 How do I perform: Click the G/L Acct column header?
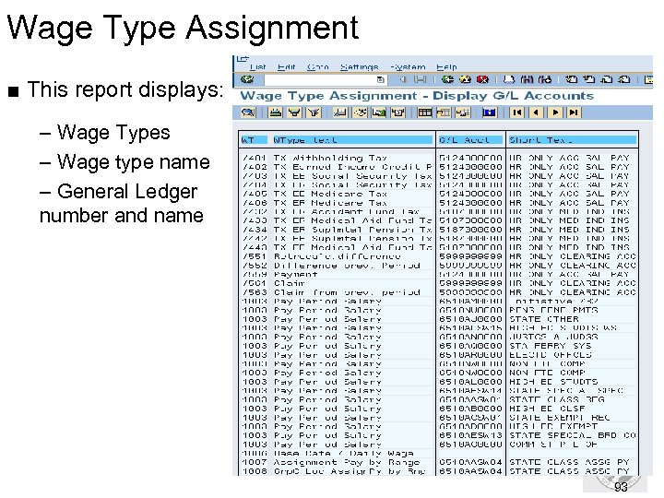pos(470,140)
